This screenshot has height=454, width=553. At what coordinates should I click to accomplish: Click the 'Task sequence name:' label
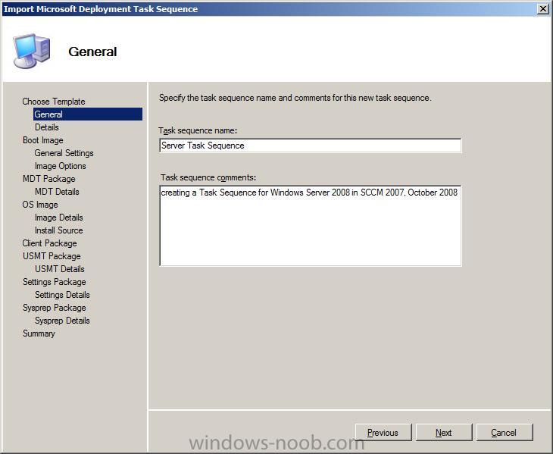[x=198, y=130]
